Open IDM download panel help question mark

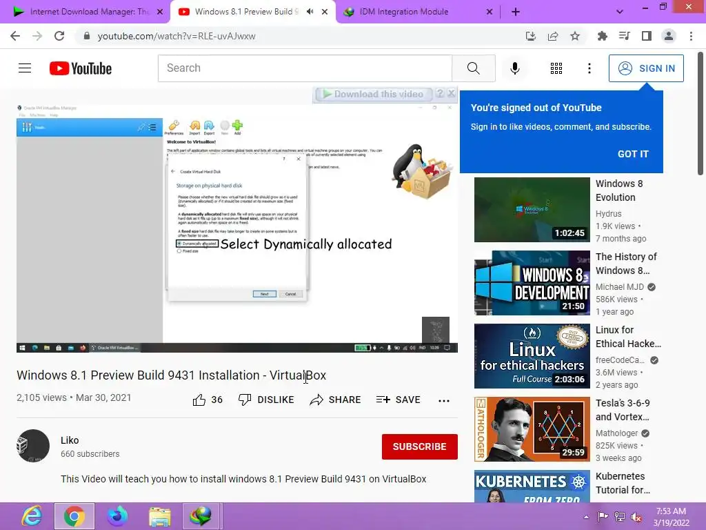point(440,93)
